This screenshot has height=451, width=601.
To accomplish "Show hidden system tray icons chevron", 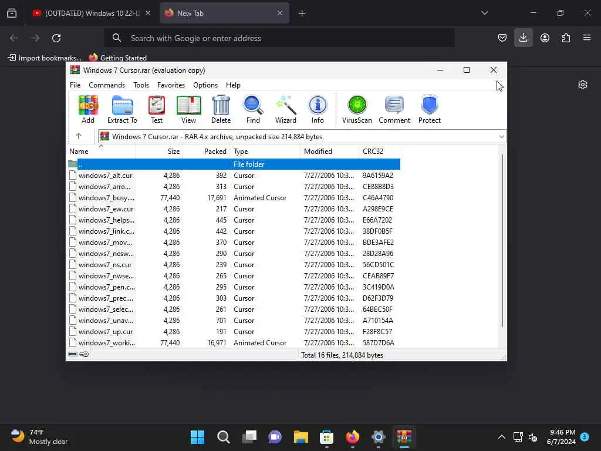I will click(x=501, y=437).
